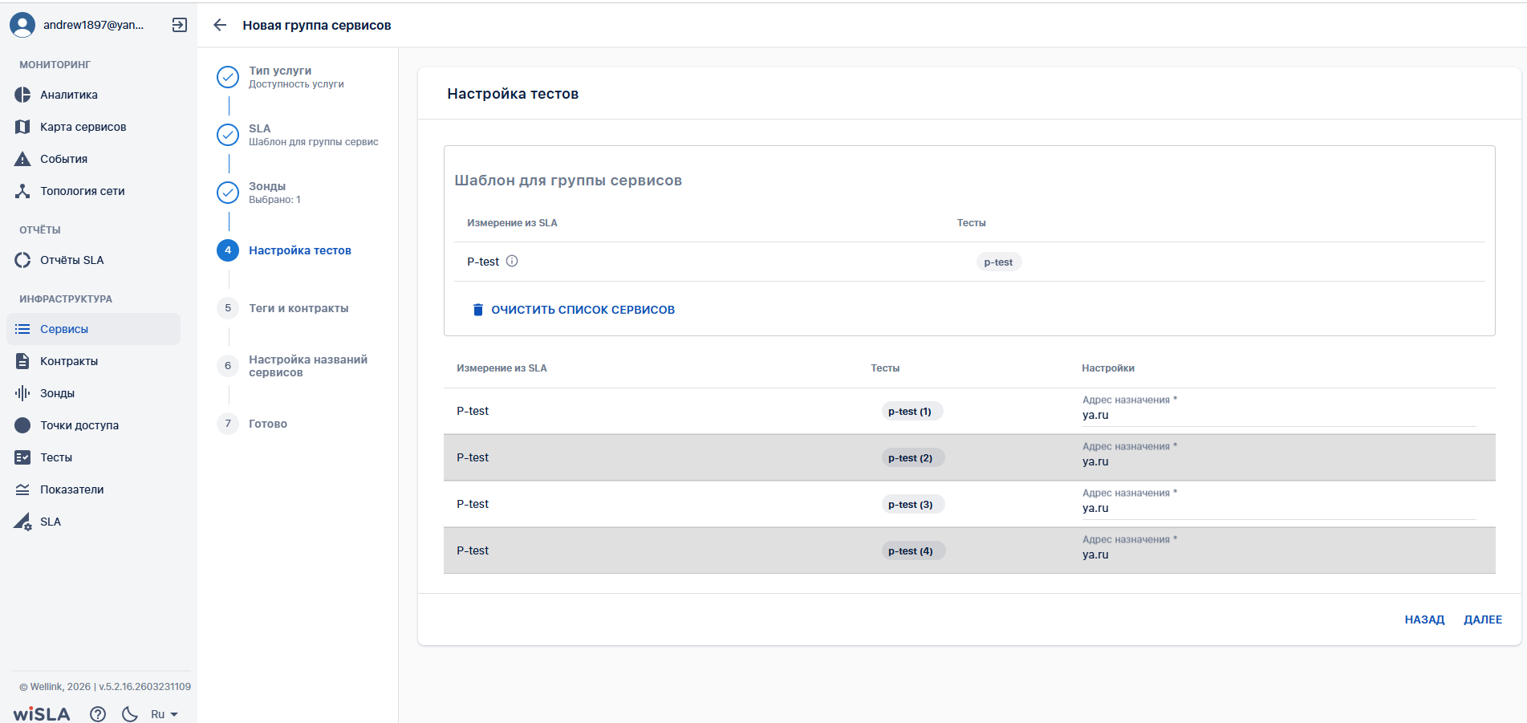Screen dimensions: 1527x723
Task: Edit destination address for p-test (3)
Action: coord(1279,508)
